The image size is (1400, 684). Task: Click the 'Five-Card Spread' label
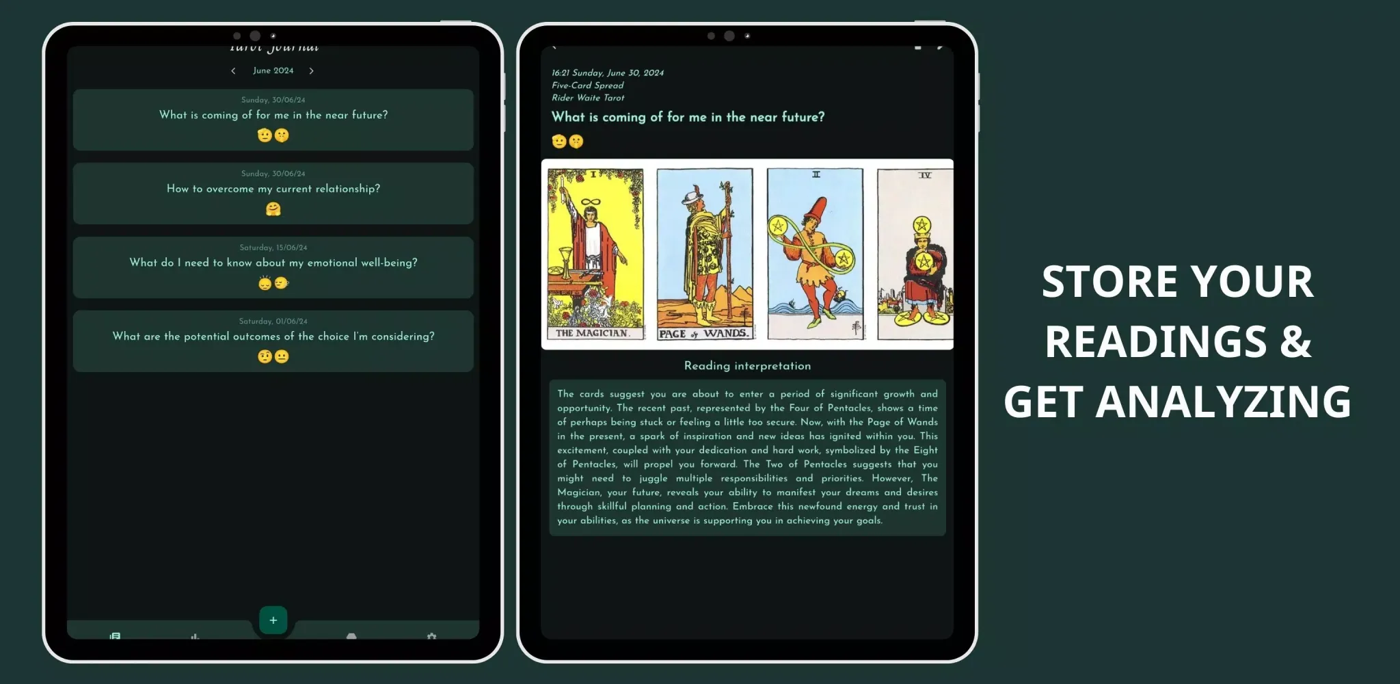[x=588, y=85]
